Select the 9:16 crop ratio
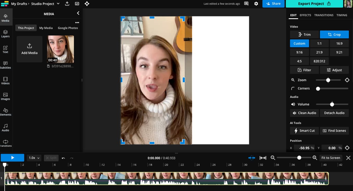The width and height of the screenshot is (353, 191). click(299, 52)
